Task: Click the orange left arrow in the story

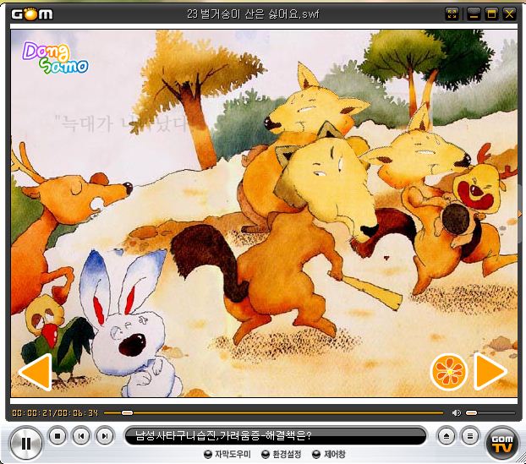Action: click(36, 371)
